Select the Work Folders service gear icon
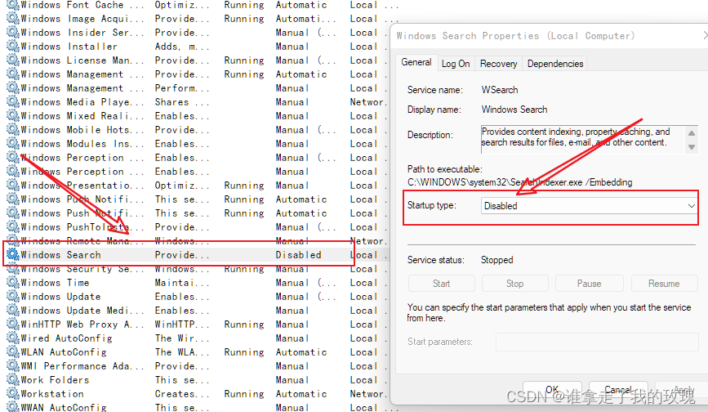This screenshot has height=412, width=708. [12, 380]
